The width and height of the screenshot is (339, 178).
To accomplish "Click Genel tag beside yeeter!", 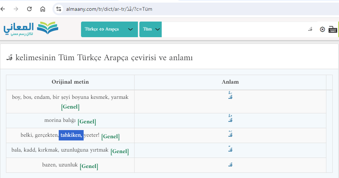I will (x=110, y=136).
